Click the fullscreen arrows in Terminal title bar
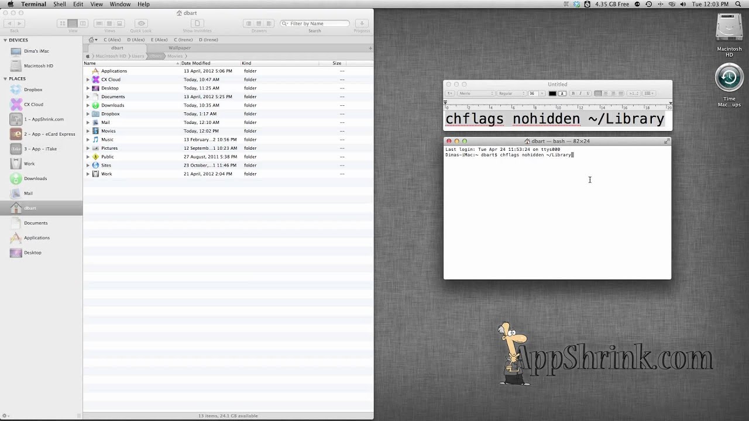 pos(666,141)
